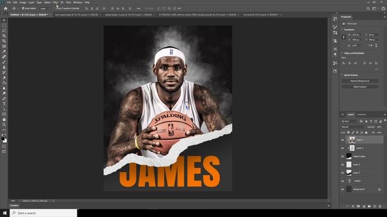387x217 pixels.
Task: Select the Lasso tool
Action: pos(4,31)
